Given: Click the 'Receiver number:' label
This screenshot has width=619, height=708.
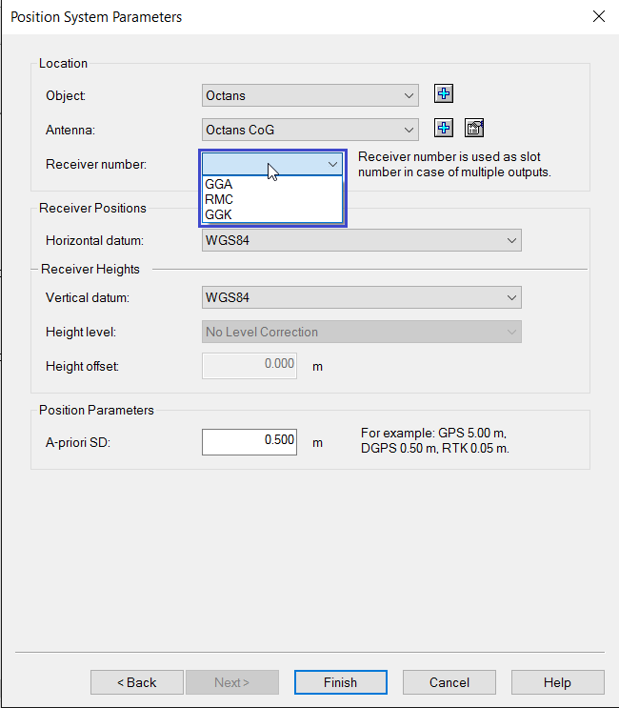Looking at the screenshot, I should [96, 164].
